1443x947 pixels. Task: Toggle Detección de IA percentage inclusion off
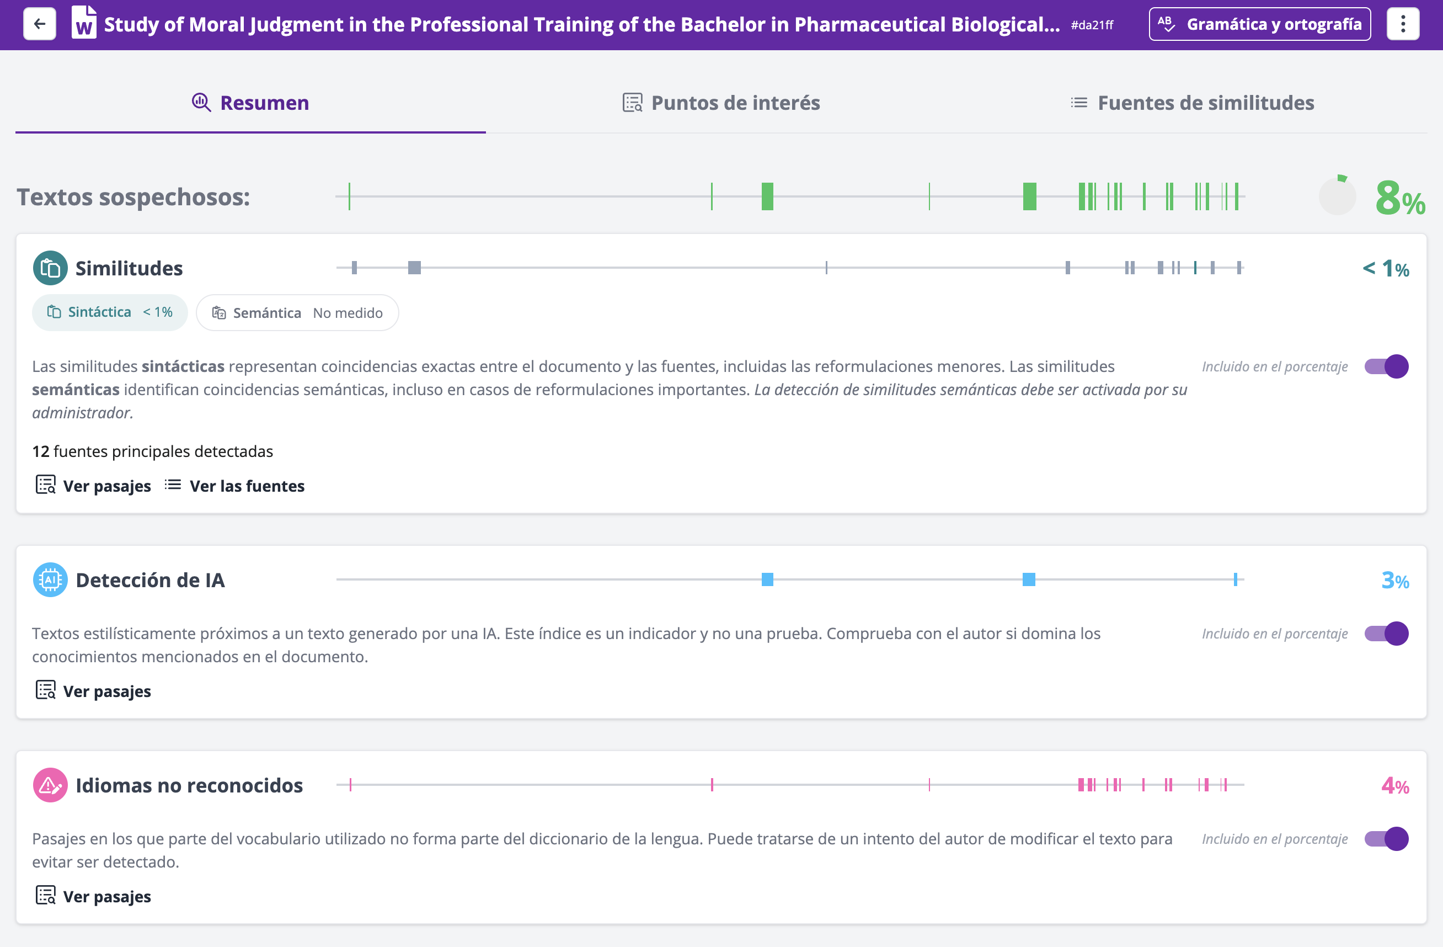[1386, 634]
